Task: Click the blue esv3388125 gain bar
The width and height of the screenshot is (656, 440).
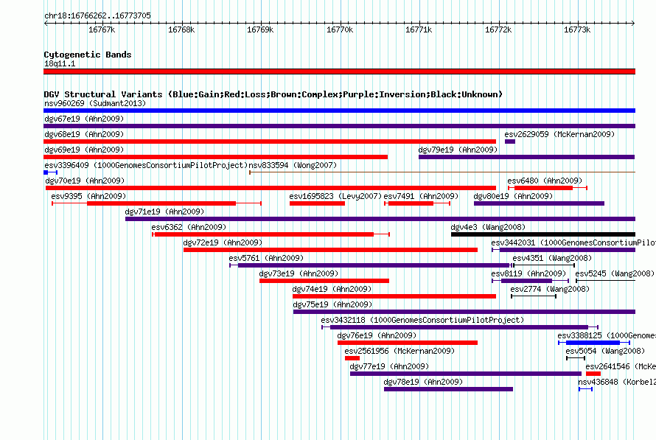Action: [593, 343]
